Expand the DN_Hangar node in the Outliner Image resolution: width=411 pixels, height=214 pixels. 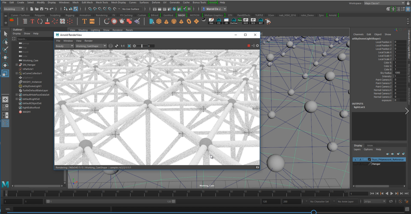point(17,65)
